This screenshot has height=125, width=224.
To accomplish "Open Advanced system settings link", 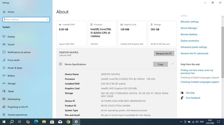I will tap(194, 47).
